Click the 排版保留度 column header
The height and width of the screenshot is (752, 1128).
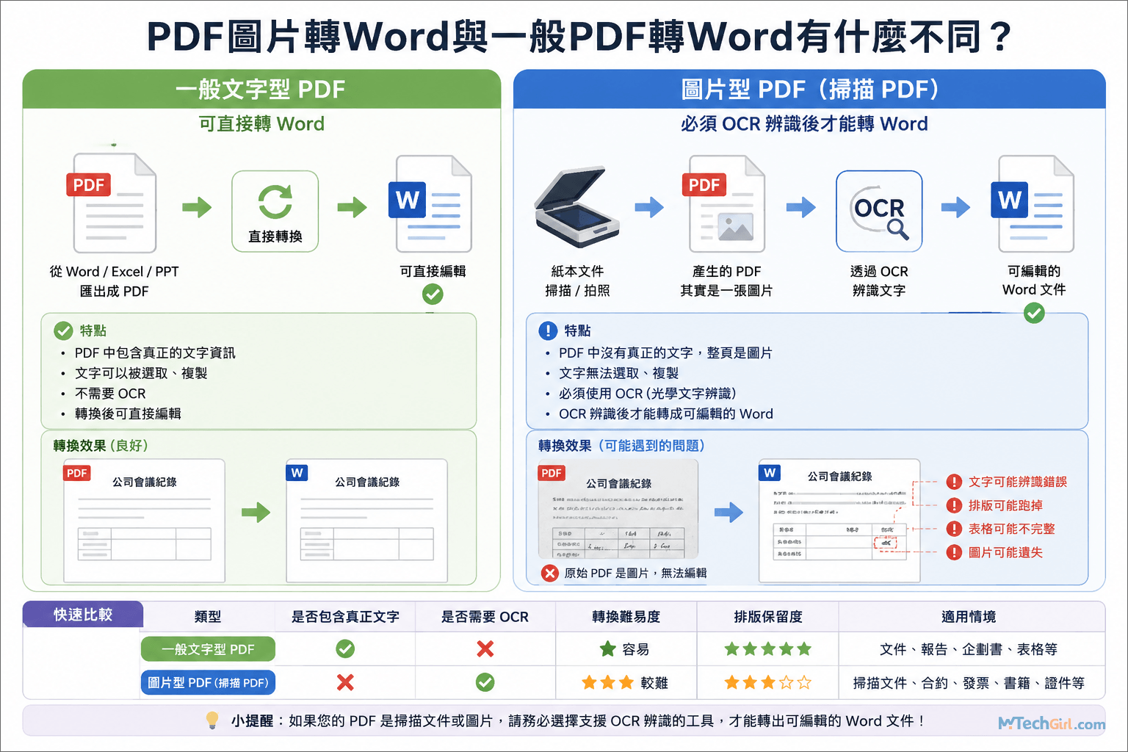point(767,617)
